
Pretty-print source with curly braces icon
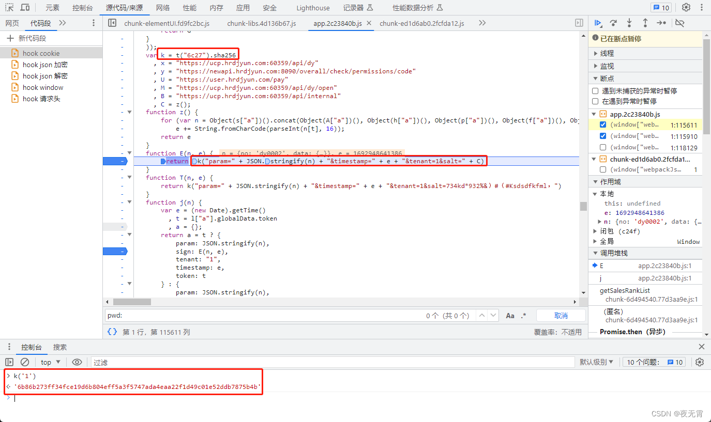tap(112, 332)
